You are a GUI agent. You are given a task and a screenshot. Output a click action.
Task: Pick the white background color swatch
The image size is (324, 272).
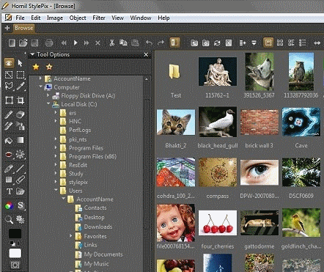click(15, 253)
